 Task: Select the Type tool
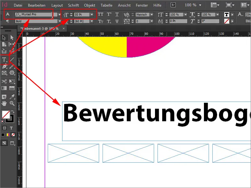(x=4, y=60)
